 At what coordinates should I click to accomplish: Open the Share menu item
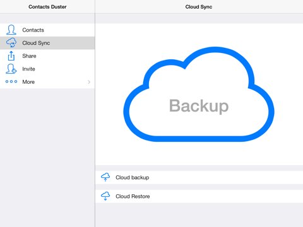click(47, 56)
